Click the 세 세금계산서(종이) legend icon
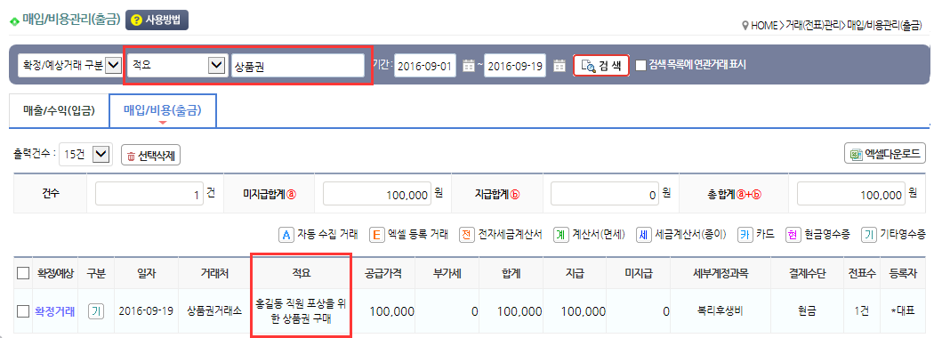 (644, 234)
